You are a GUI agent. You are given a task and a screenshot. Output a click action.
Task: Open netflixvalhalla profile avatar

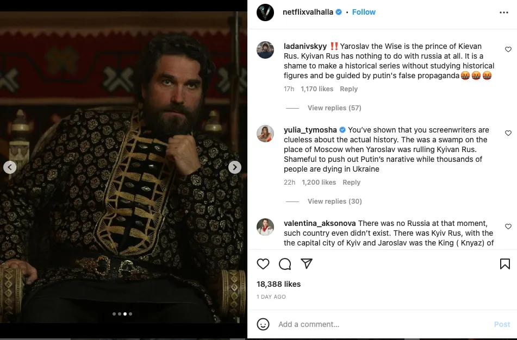coord(265,12)
